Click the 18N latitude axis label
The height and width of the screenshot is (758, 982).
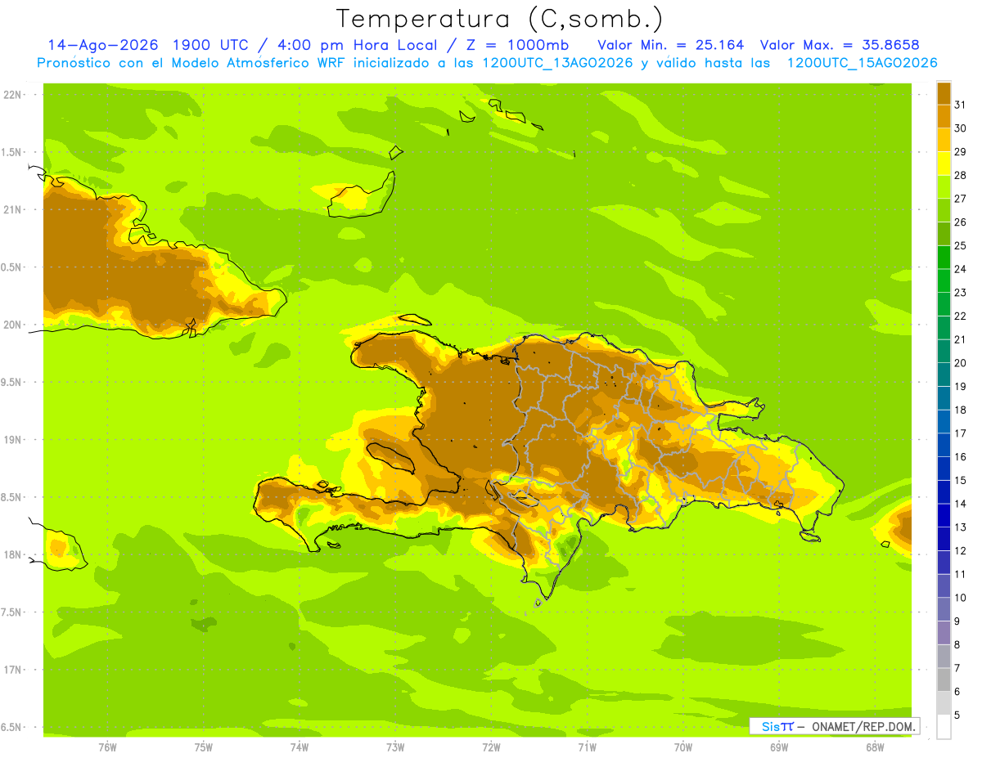[12, 555]
